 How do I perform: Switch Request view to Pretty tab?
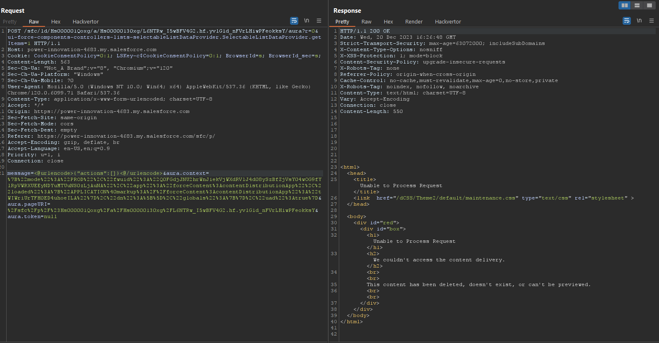point(10,22)
